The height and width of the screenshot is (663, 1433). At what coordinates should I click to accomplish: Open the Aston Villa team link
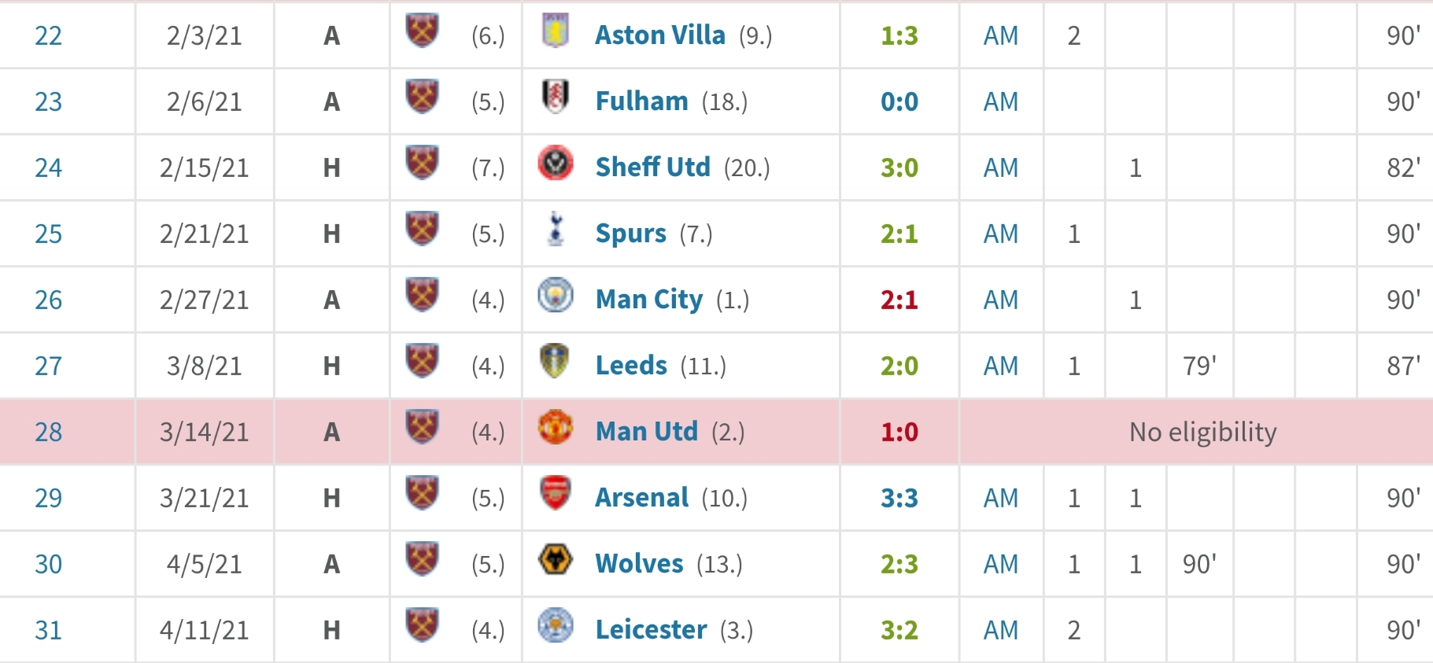click(660, 35)
